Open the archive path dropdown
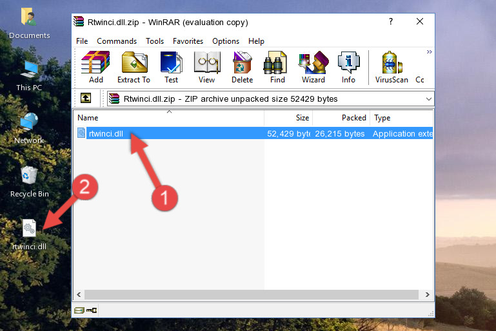This screenshot has width=496, height=331. point(429,99)
